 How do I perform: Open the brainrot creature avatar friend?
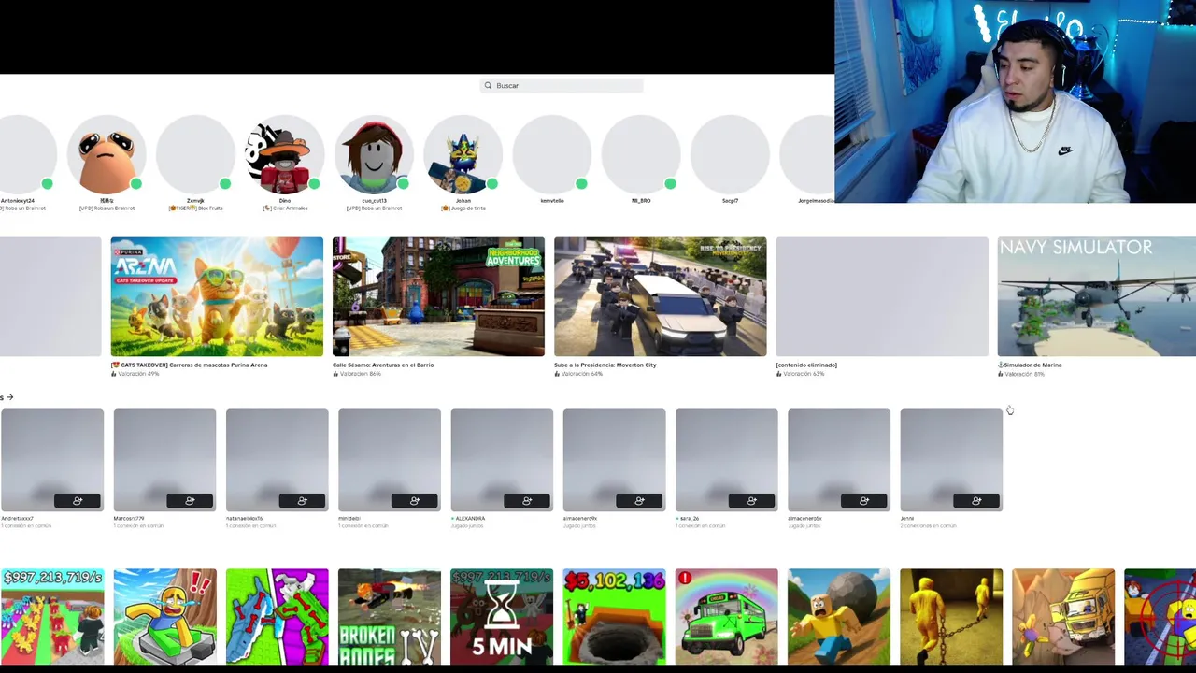click(x=107, y=154)
